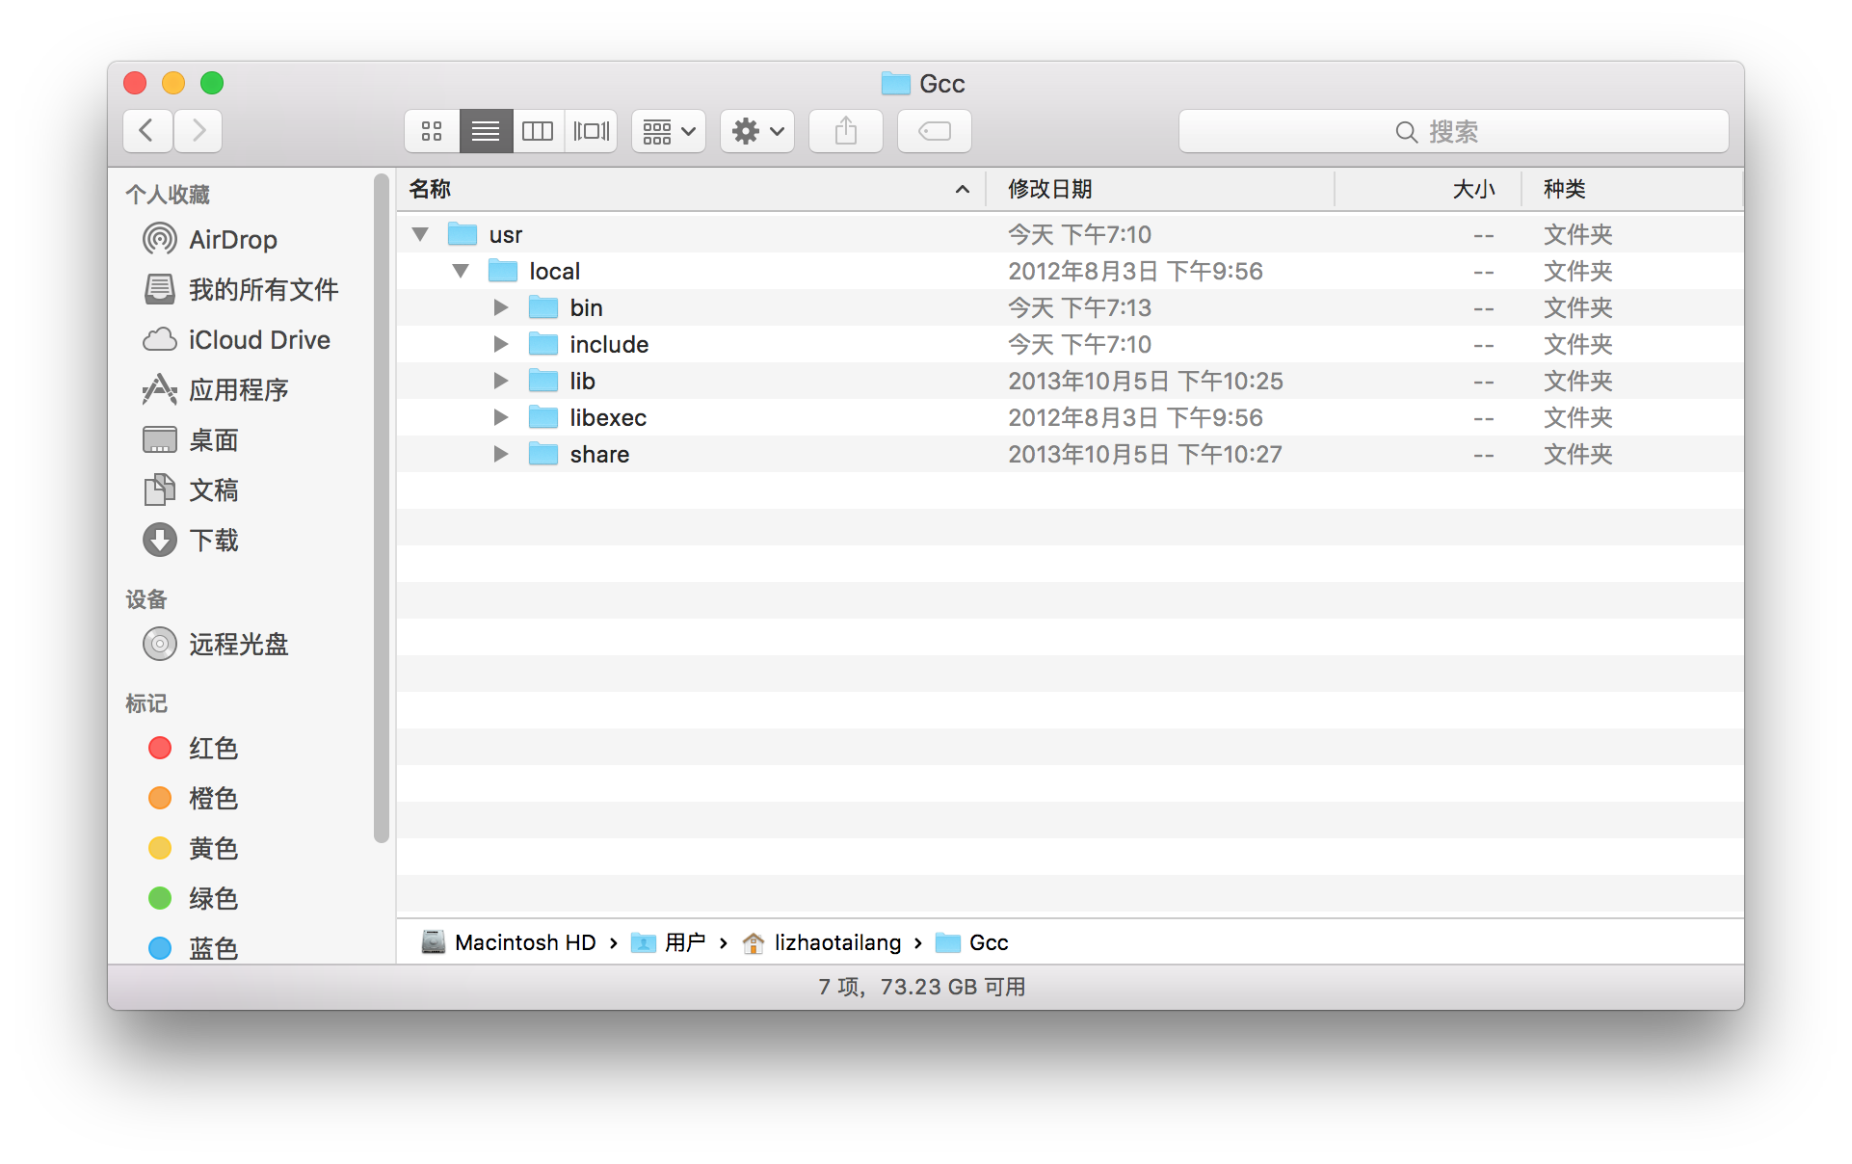Viewport: 1852px width, 1164px height.
Task: Select the include folder icon
Action: pyautogui.click(x=543, y=344)
